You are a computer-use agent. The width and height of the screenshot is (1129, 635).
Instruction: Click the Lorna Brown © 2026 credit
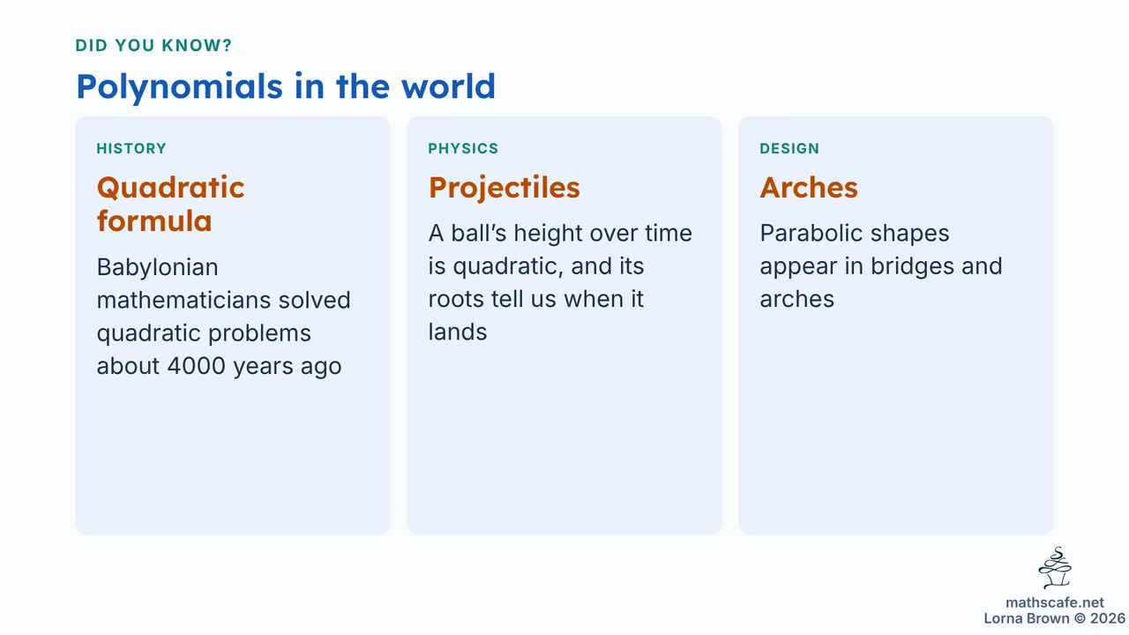click(1055, 618)
